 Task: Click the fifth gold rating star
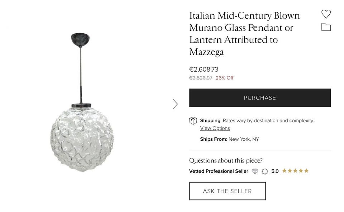[306, 171]
